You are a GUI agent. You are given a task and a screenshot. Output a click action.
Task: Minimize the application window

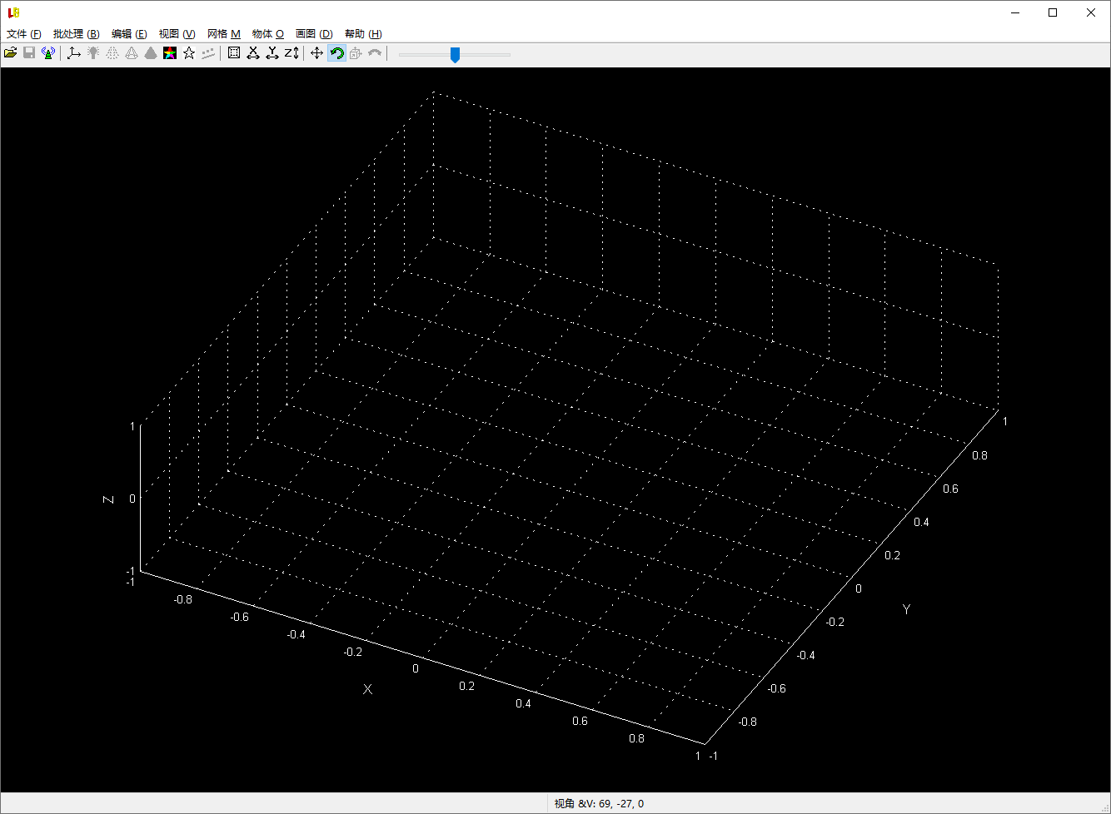[1015, 12]
